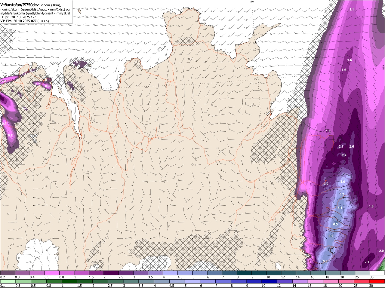Select the bottom legend swatch above the 18 label
This screenshot has width=385, height=288.
(331, 281)
